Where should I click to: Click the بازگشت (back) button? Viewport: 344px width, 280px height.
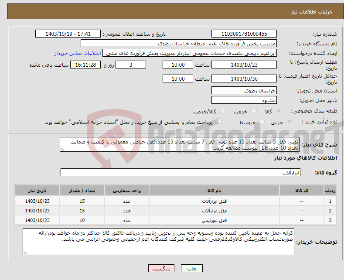[161, 268]
